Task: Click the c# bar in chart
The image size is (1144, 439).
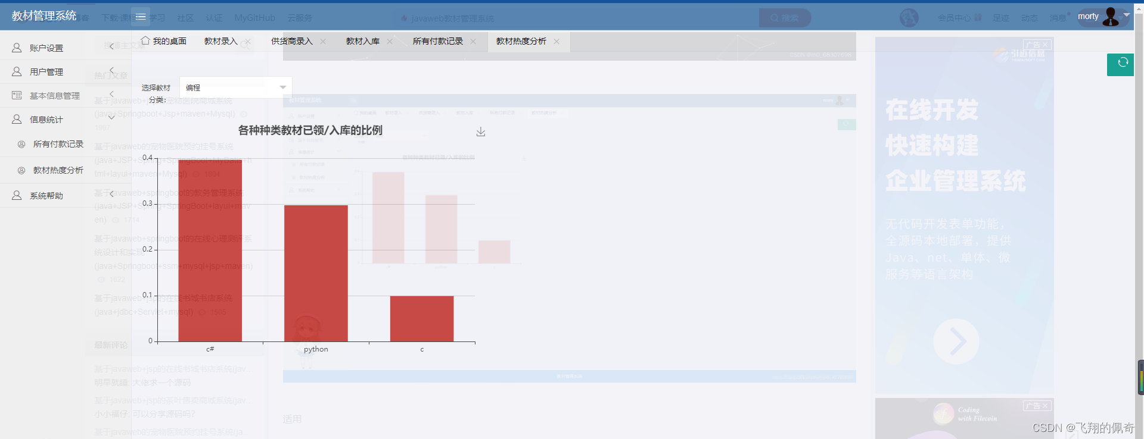Action: (x=210, y=250)
